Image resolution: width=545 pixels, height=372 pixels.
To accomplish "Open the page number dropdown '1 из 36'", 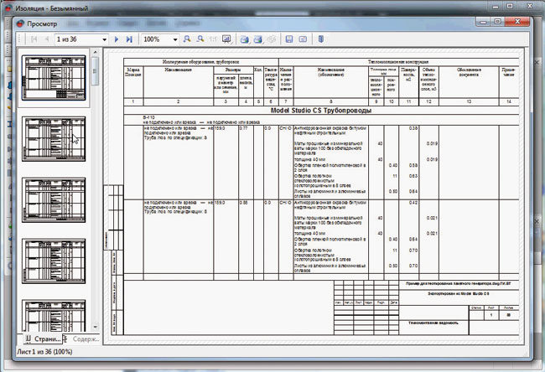I will [103, 39].
